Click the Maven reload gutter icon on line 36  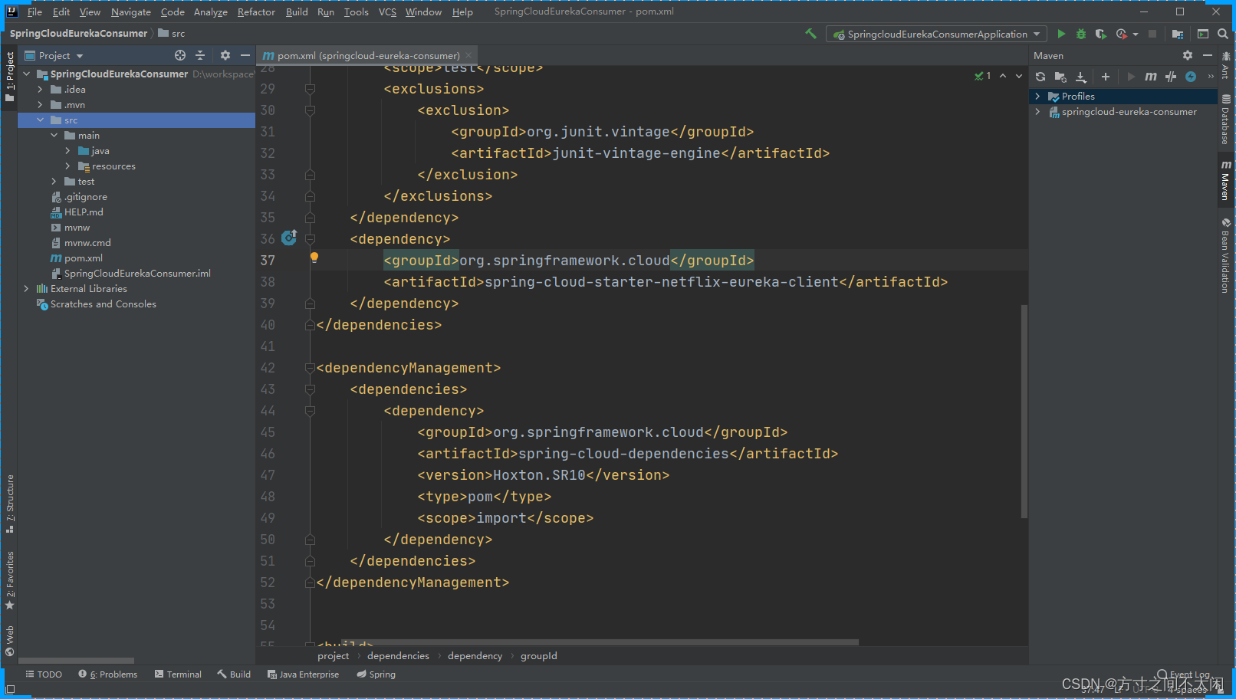point(289,238)
